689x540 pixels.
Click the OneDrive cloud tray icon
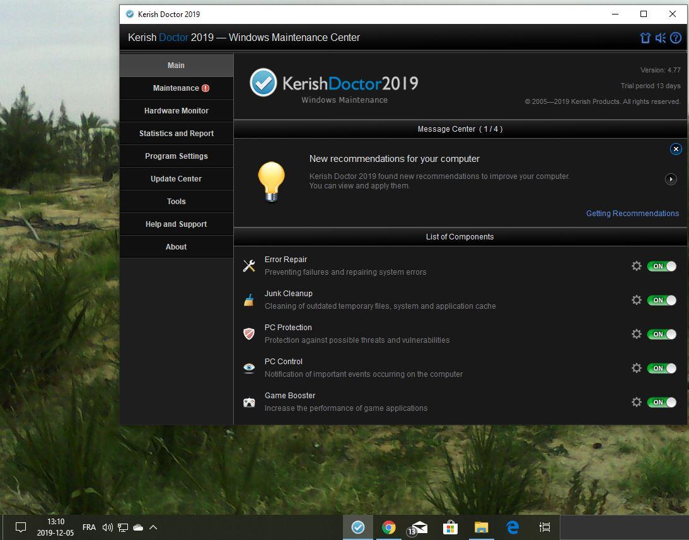138,527
